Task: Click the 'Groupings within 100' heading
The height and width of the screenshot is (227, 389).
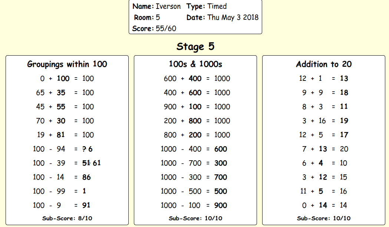Action: [x=67, y=64]
